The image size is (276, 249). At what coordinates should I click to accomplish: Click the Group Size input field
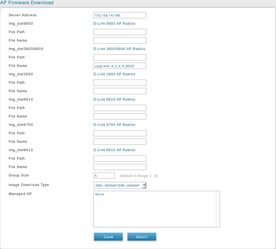104,175
